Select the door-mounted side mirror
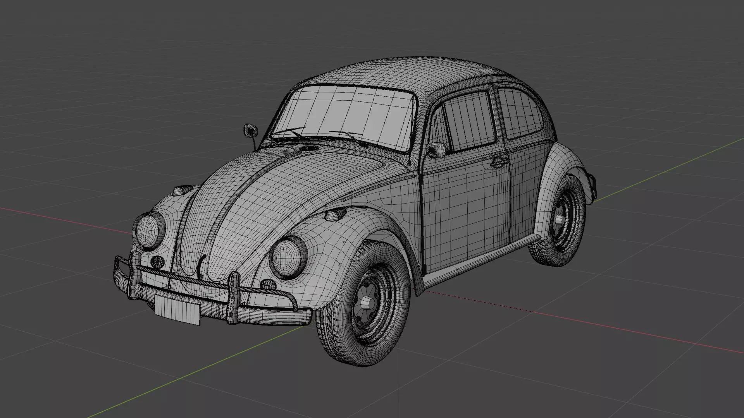 [436, 150]
